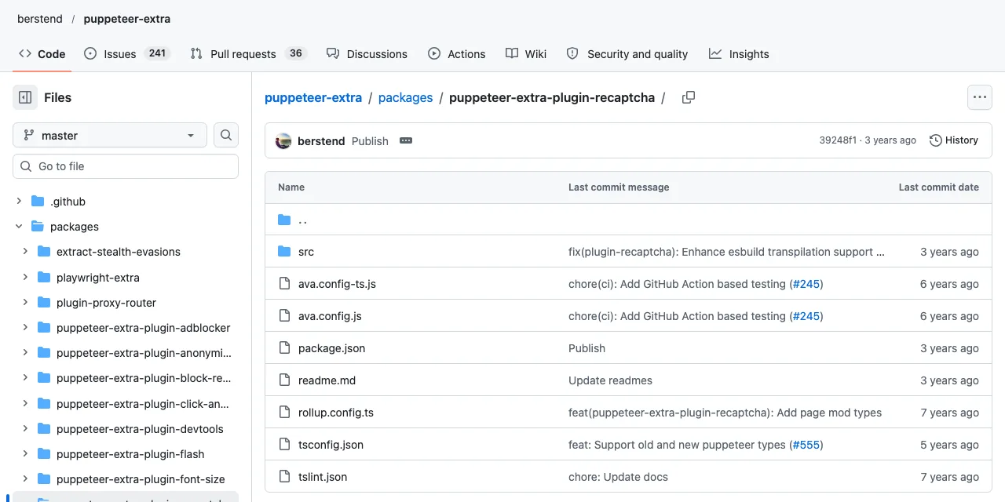Expand extract-stealth-evasions folder chevron
The width and height of the screenshot is (1005, 502).
25,252
